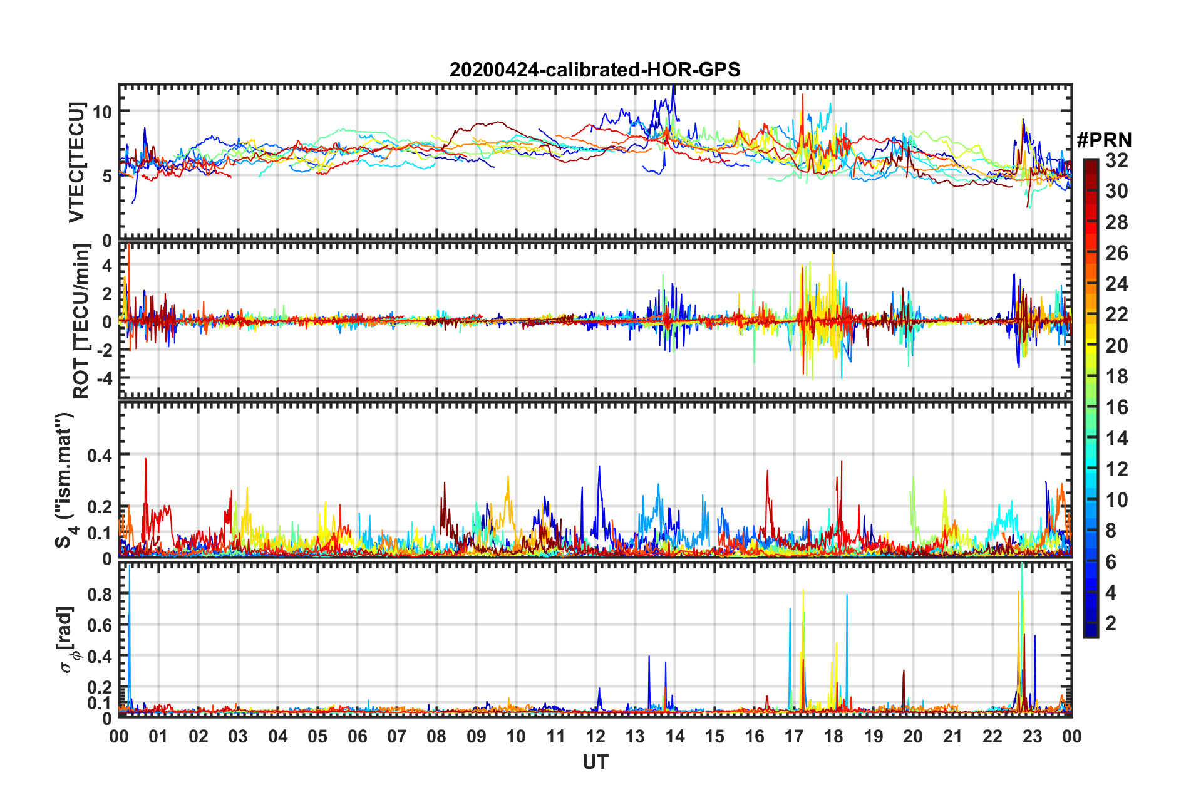Click S4 y-axis tick label "0.4"
Image resolution: width=1191 pixels, height=797 pixels.
click(x=100, y=455)
